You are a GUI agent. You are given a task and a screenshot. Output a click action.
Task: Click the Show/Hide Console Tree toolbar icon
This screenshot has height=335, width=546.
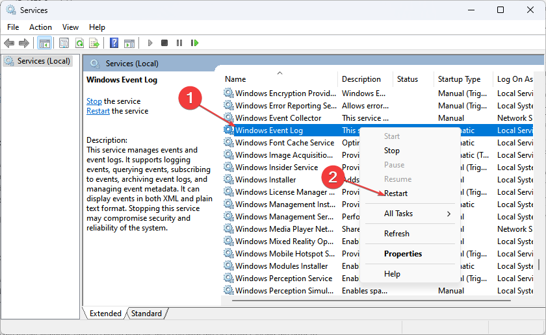45,43
